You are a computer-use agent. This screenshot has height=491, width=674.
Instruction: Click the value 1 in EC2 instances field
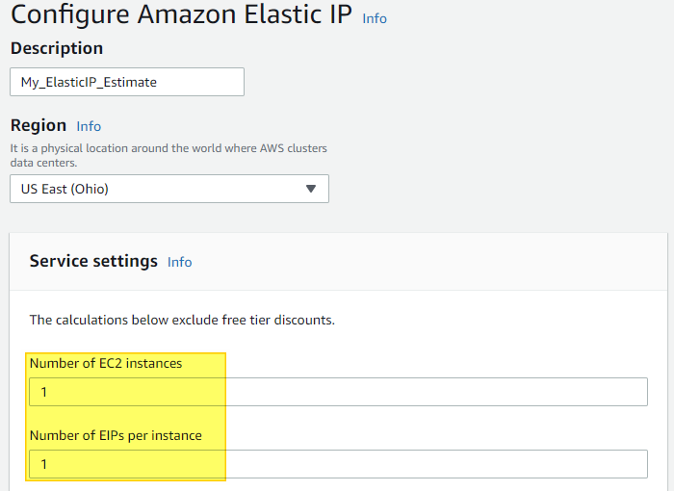pos(44,392)
